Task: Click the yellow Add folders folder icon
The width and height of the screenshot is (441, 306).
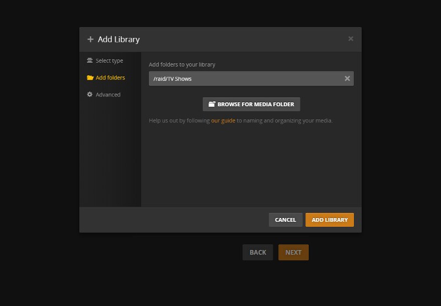Action: coord(90,78)
